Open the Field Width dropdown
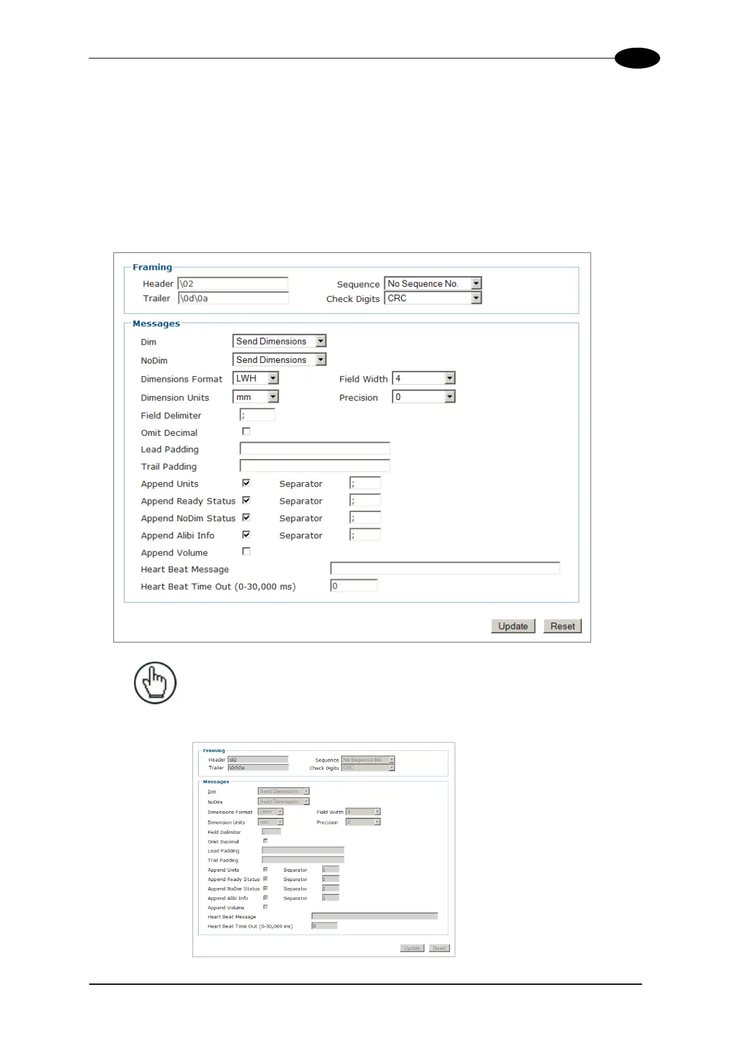749x1059 pixels. 423,378
